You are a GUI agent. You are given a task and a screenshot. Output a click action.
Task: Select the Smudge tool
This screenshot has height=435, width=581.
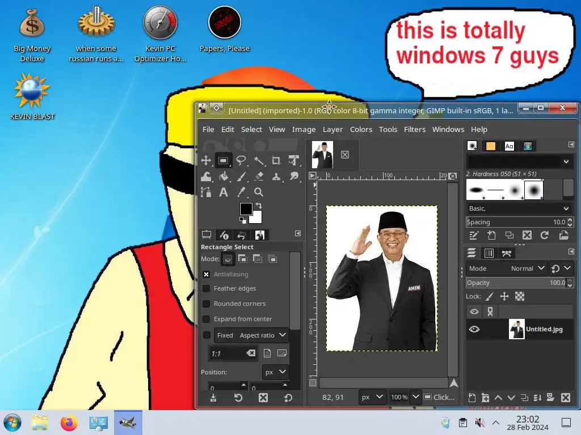[294, 177]
